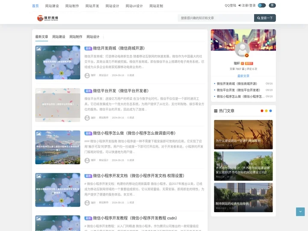This screenshot has width=308, height=231.
Task: Click the 最新 badge on 微信平台开发 title
Action: click(x=88, y=91)
